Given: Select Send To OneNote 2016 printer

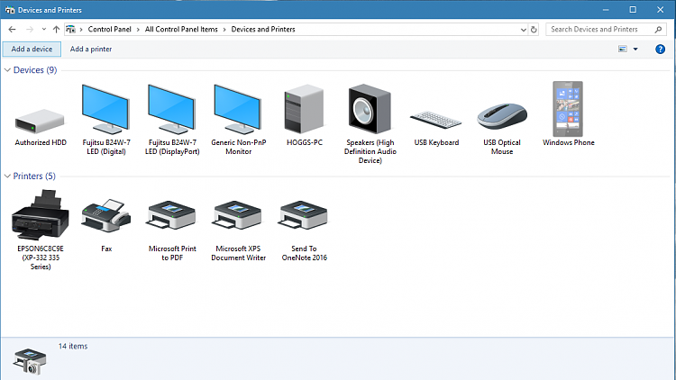Looking at the screenshot, I should [x=304, y=215].
